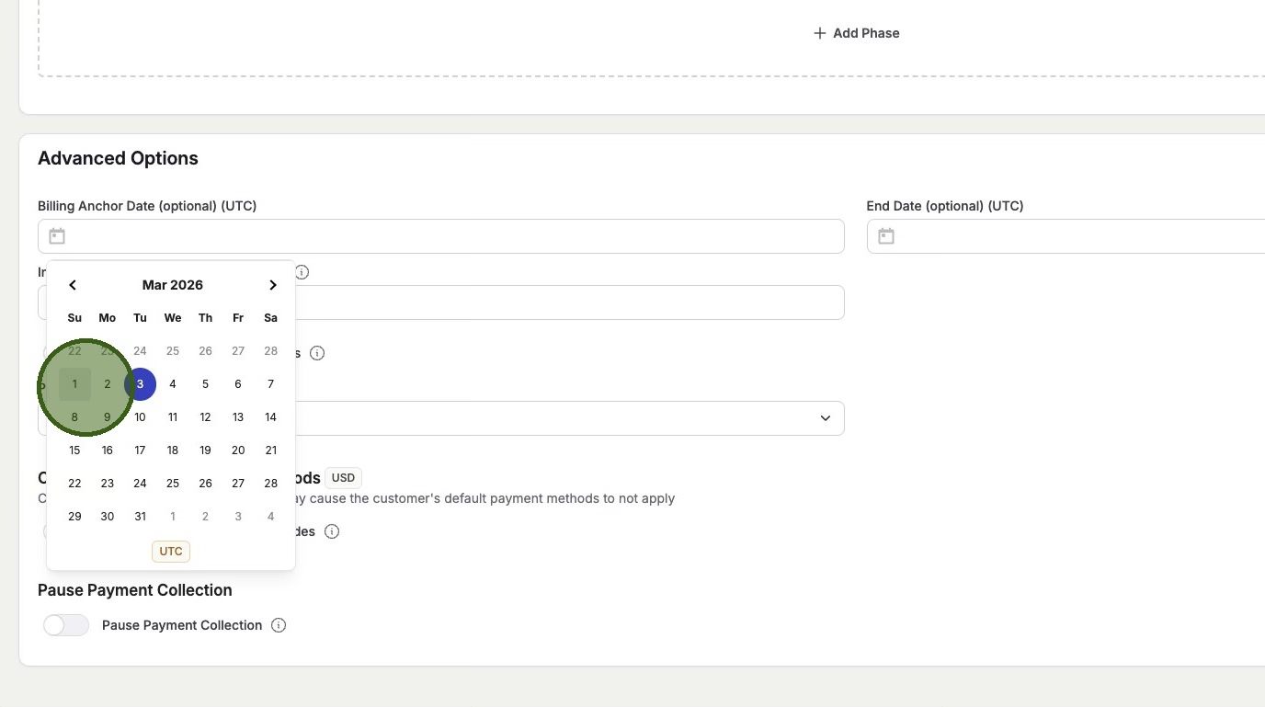The image size is (1265, 707).
Task: Select February 28 in the calendar grid
Action: tap(270, 351)
